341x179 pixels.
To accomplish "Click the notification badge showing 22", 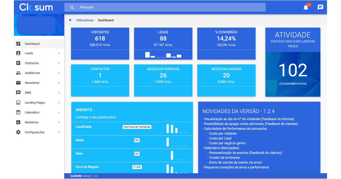I will [309, 5].
